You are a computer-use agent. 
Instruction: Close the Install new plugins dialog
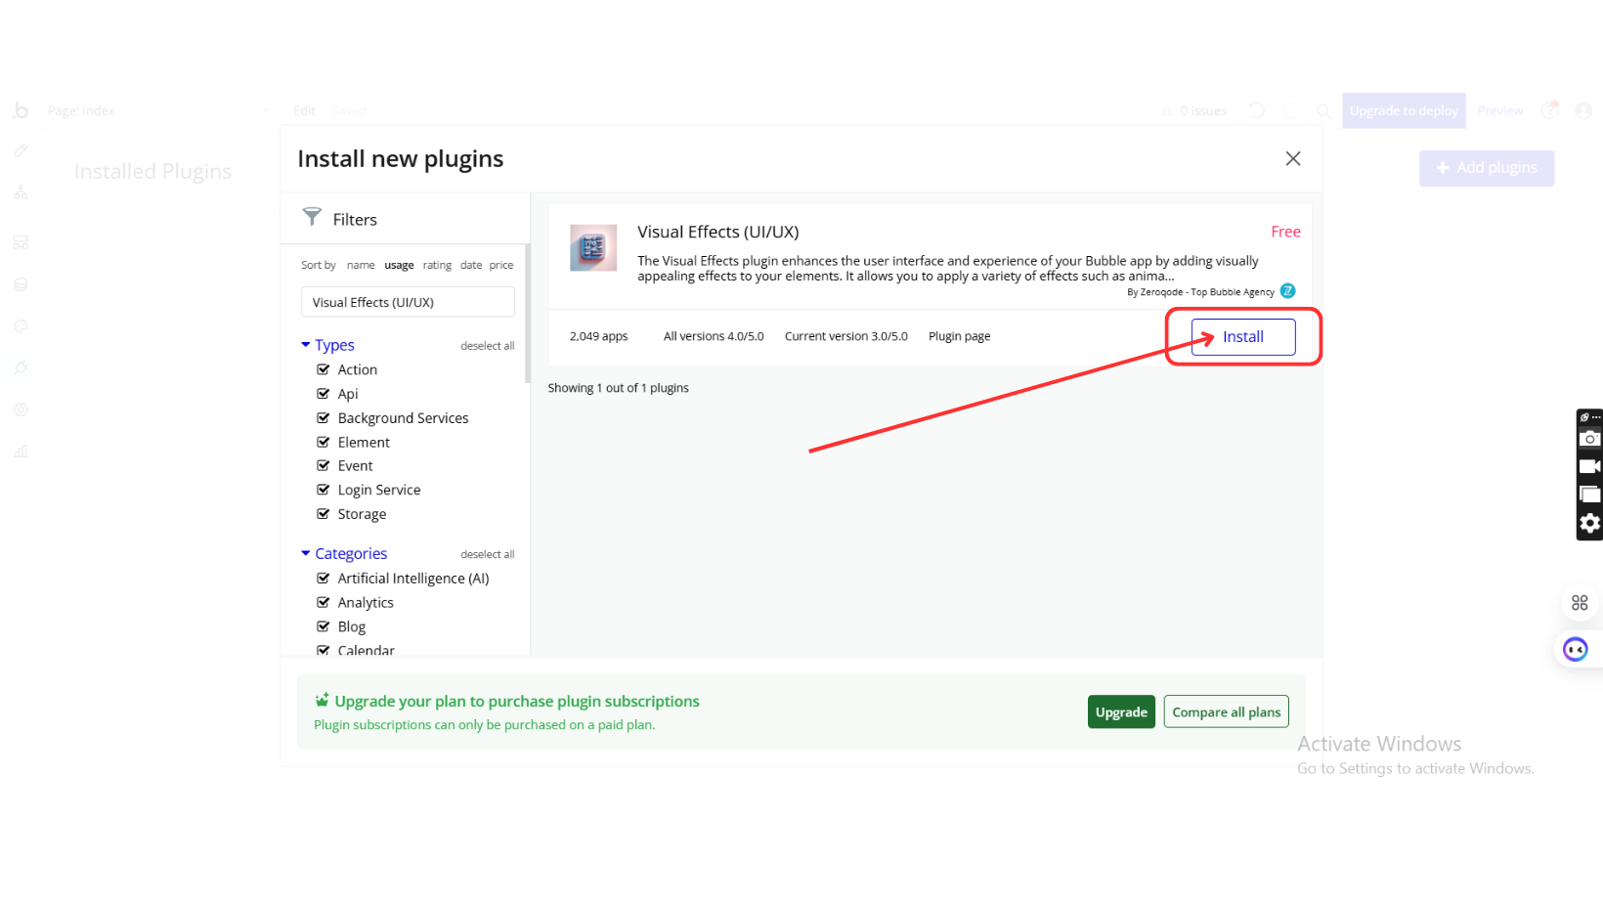[x=1292, y=158]
